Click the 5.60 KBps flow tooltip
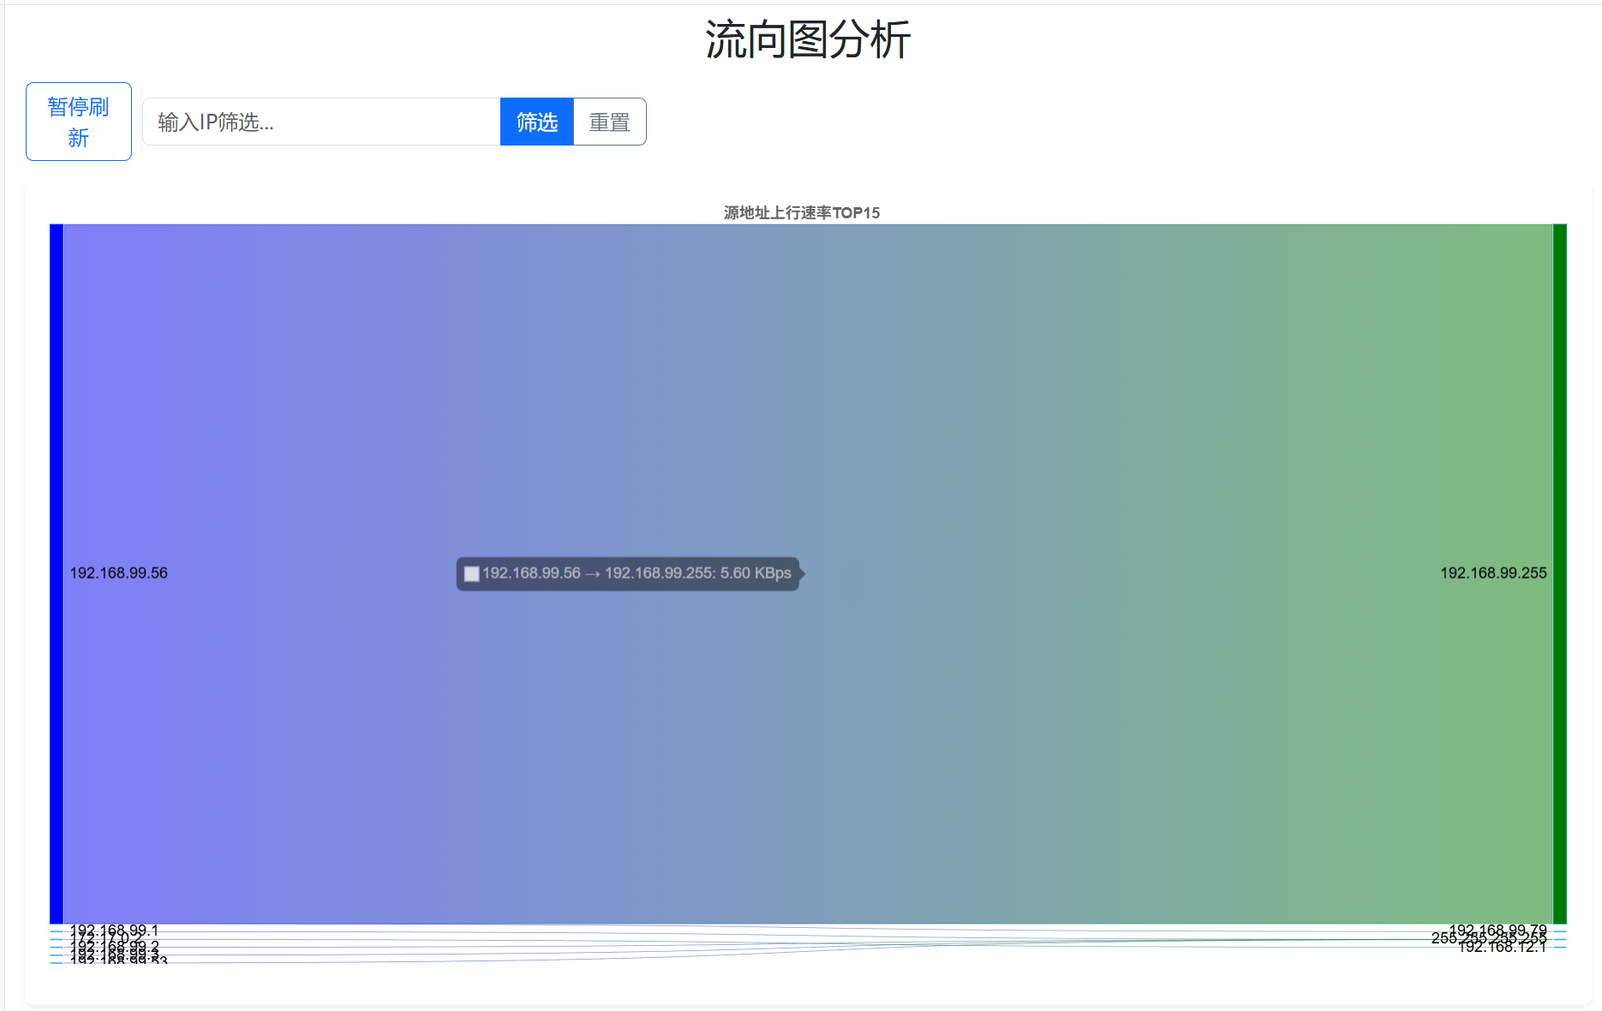1602x1011 pixels. click(x=636, y=574)
